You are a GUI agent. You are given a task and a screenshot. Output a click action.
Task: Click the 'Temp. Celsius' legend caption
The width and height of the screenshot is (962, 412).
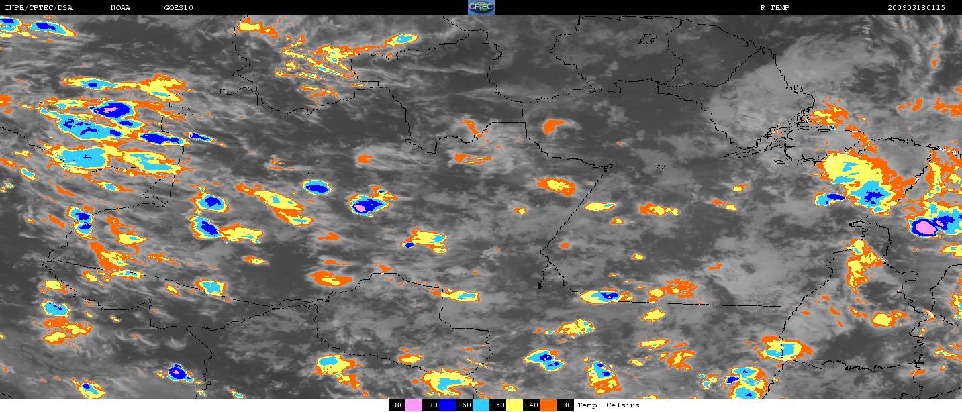pos(608,405)
